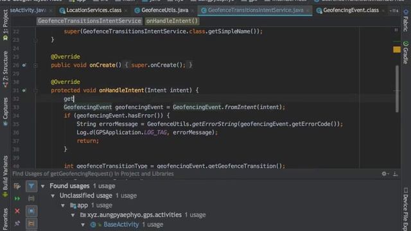Fold the onHandleIntent method
The height and width of the screenshot is (231, 411).
click(35, 90)
